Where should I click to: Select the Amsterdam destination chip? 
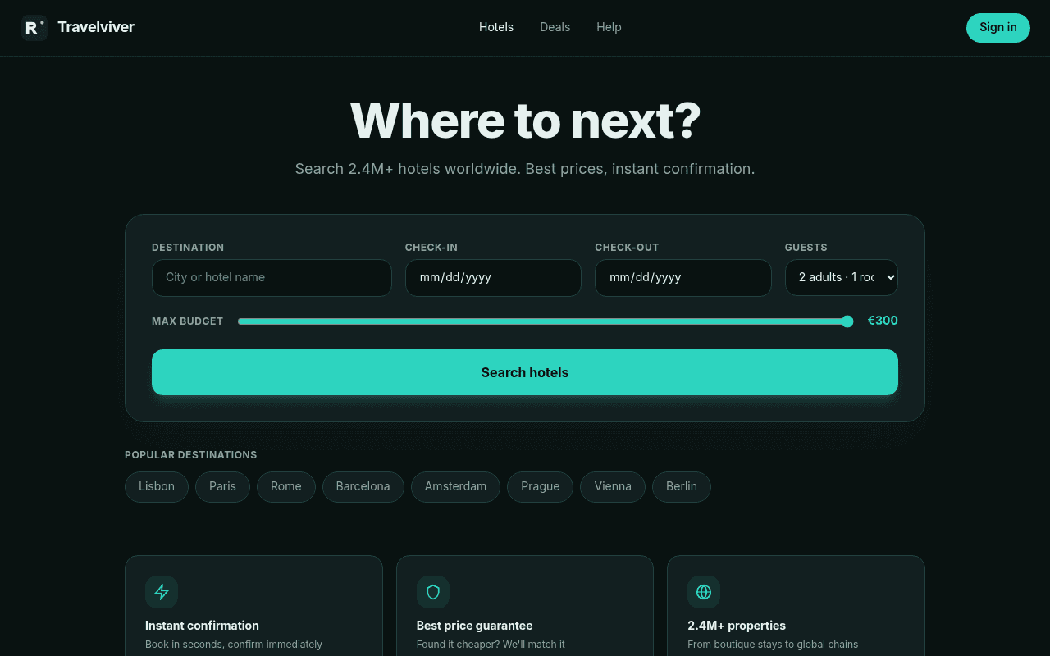pyautogui.click(x=455, y=486)
